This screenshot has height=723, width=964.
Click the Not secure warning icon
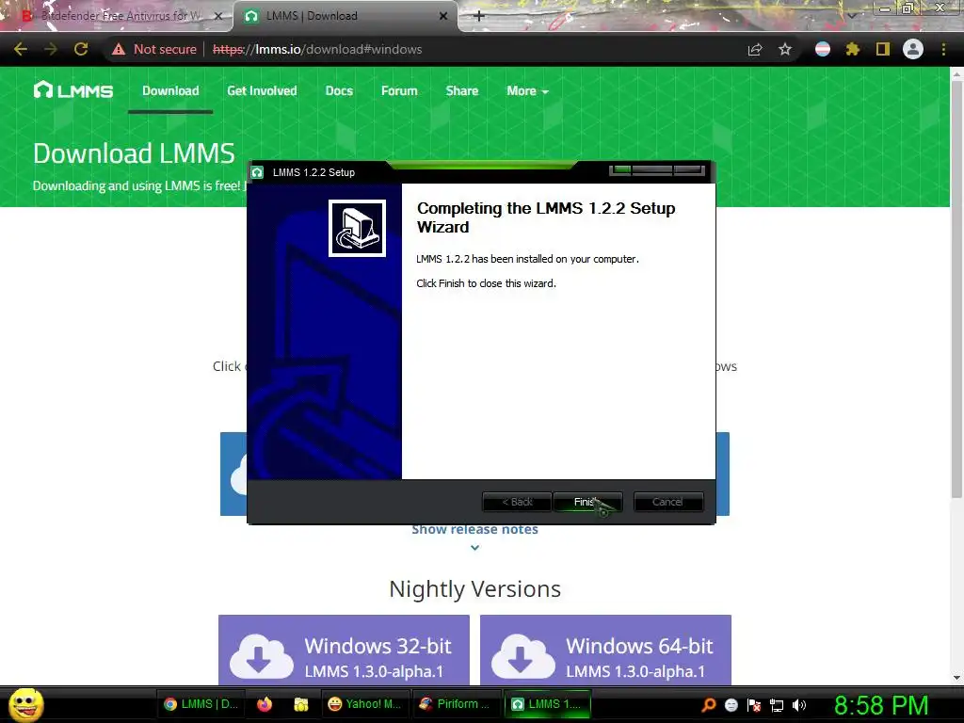(x=119, y=49)
